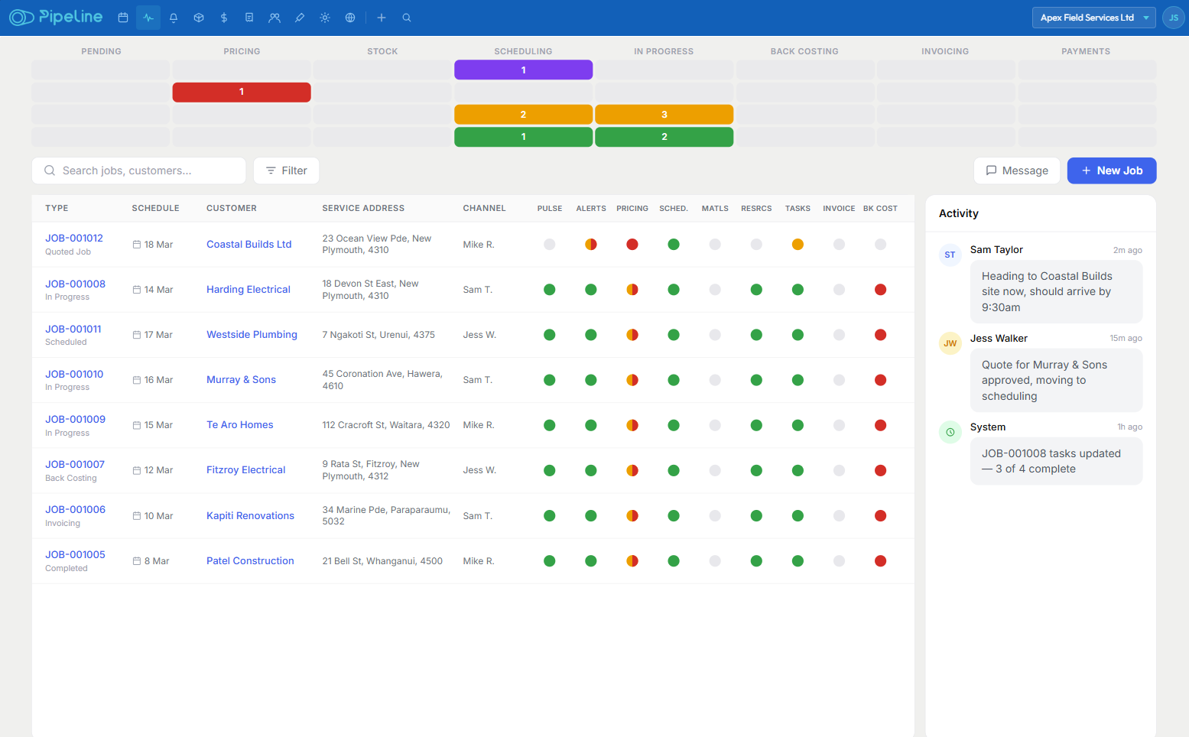Open the team people icon

pos(274,17)
